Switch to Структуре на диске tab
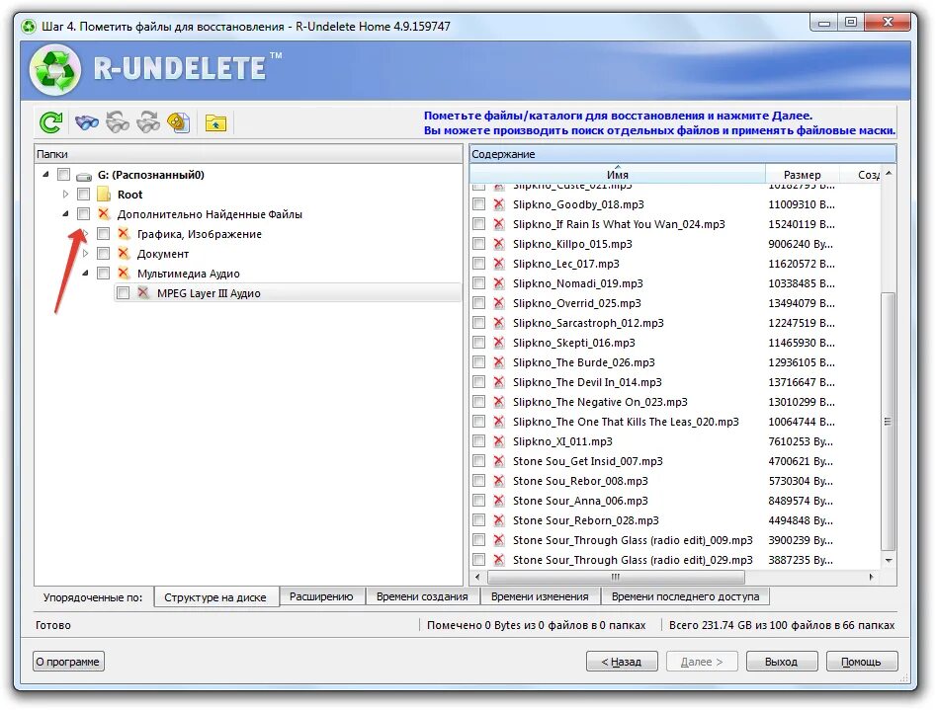 pos(215,597)
